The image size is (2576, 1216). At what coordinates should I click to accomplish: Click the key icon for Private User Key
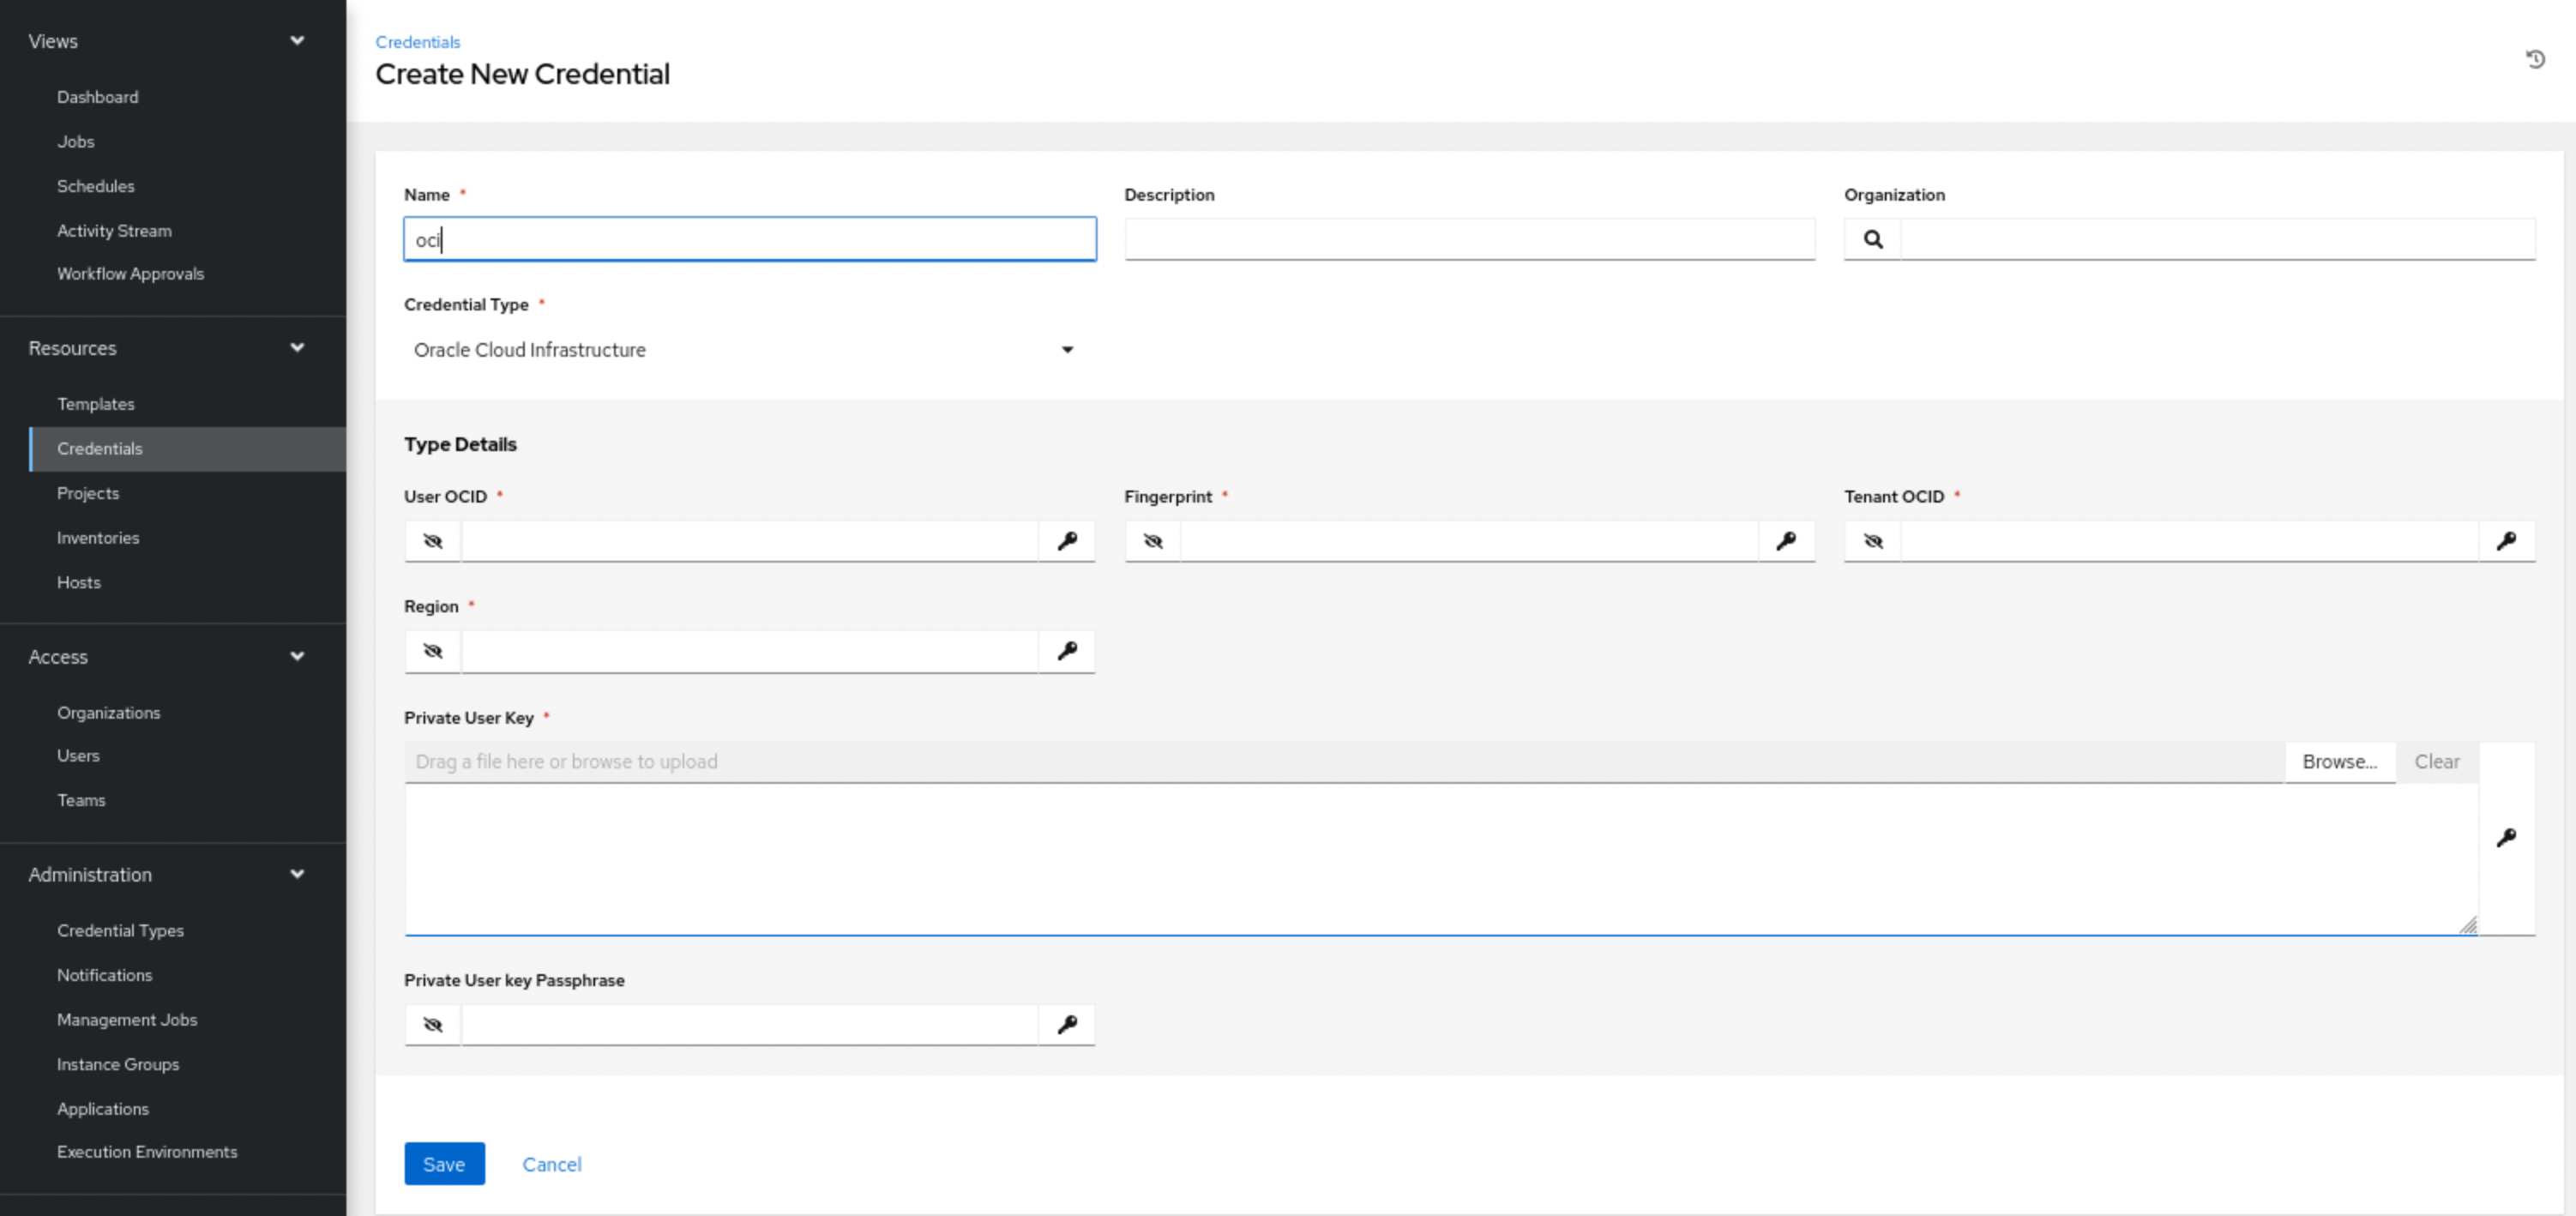(x=2507, y=836)
